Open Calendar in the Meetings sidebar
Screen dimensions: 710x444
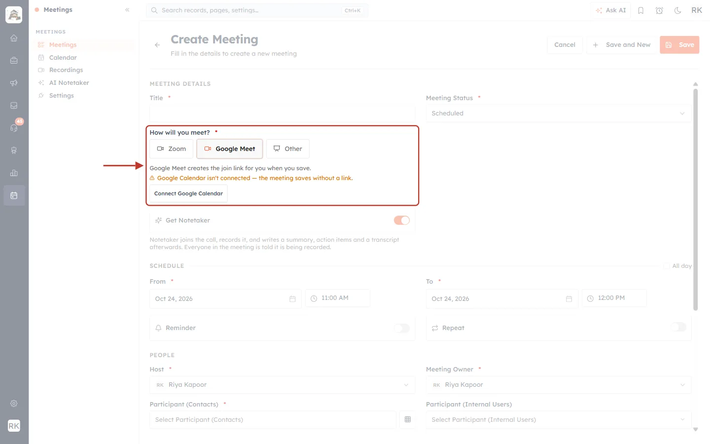click(63, 58)
